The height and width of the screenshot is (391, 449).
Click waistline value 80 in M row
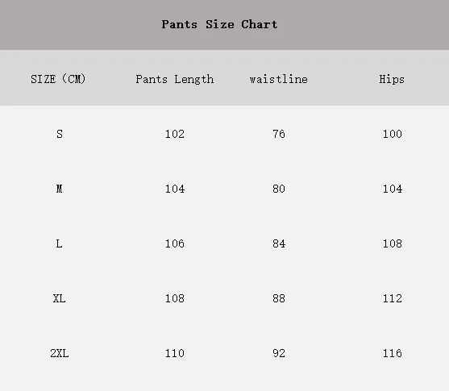click(279, 189)
